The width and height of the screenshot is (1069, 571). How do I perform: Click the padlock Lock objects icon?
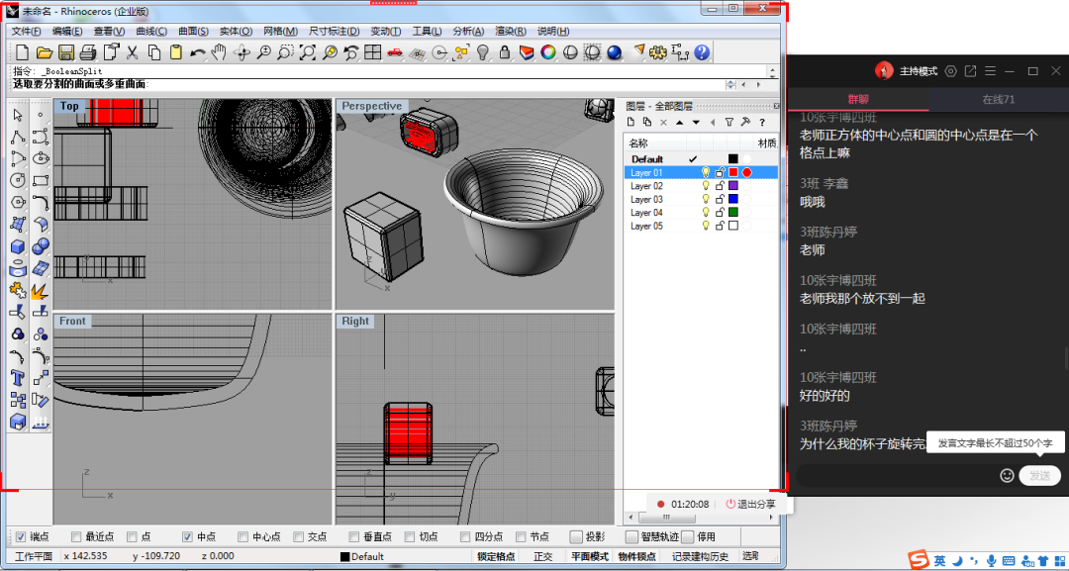point(505,52)
